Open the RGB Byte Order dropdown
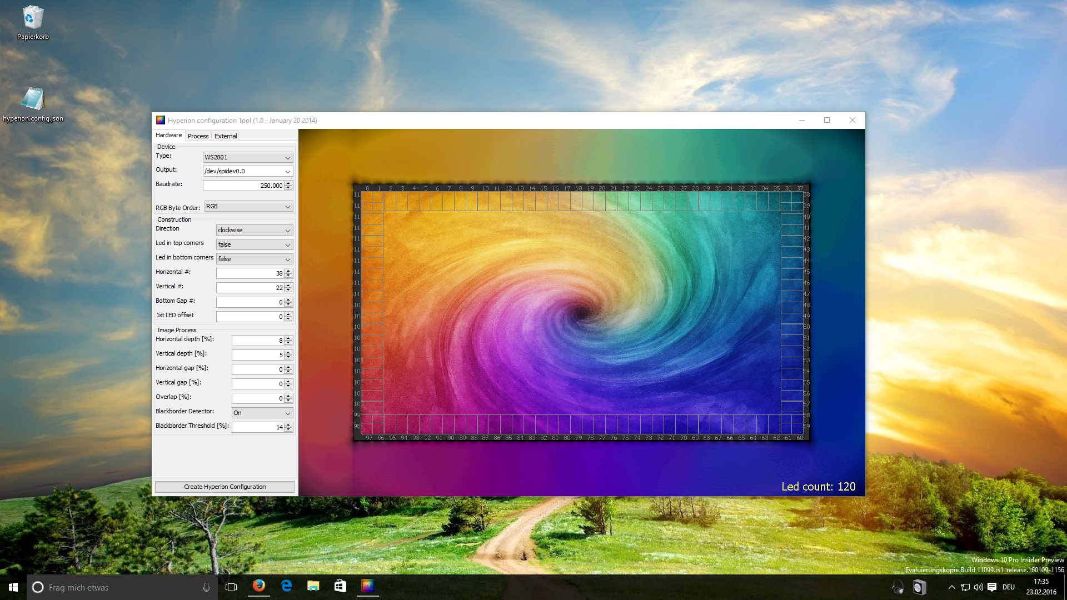1067x600 pixels. click(x=248, y=206)
